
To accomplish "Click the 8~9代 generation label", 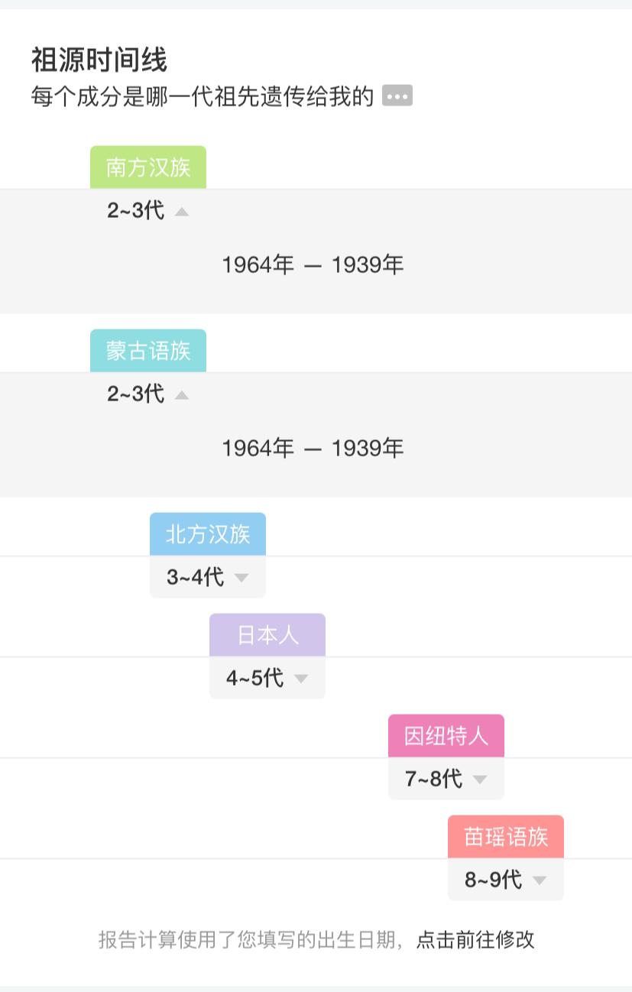I will (x=494, y=880).
